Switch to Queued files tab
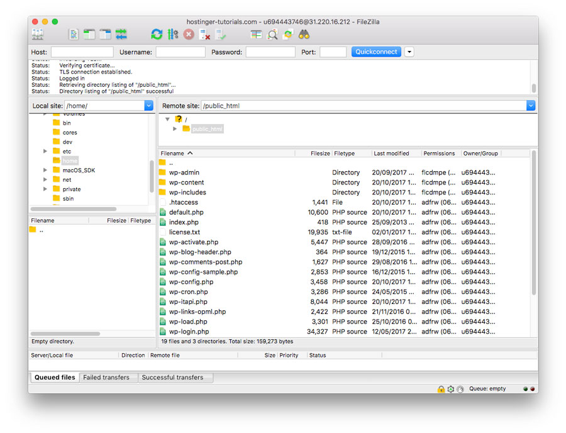 [55, 378]
